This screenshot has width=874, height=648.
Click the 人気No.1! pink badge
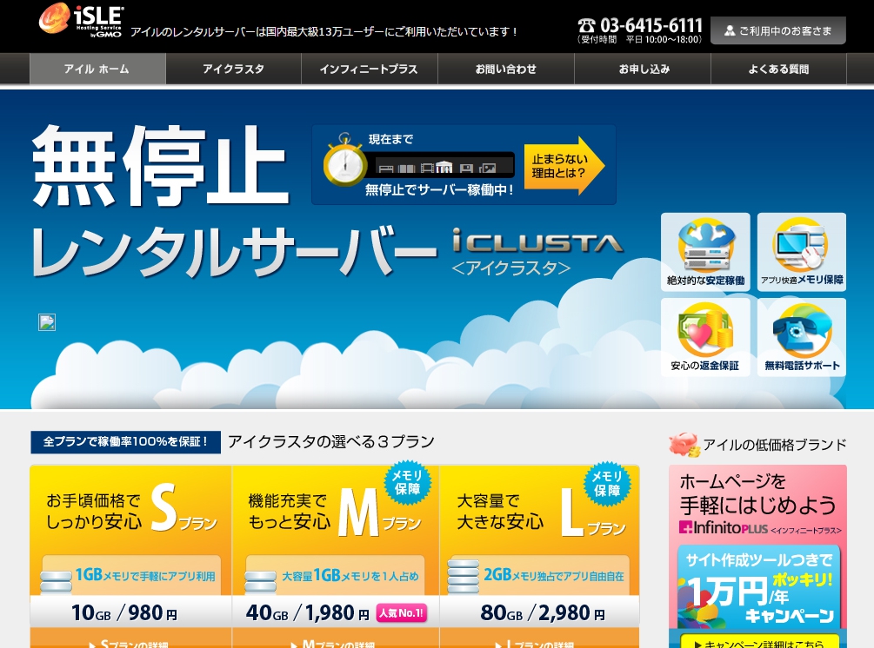(401, 613)
